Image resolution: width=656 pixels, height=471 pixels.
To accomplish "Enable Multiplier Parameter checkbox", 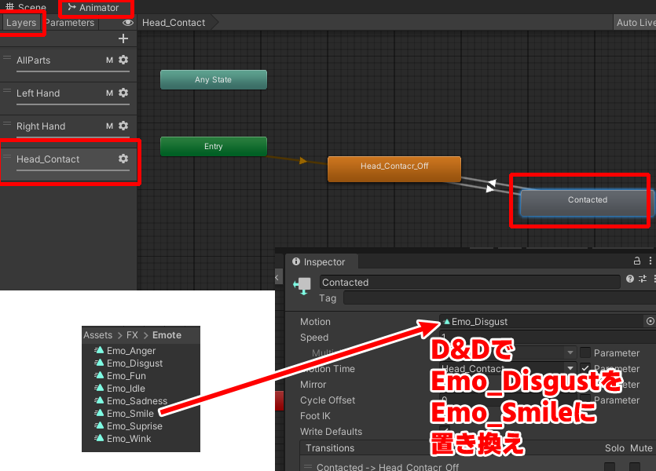I will pyautogui.click(x=585, y=353).
